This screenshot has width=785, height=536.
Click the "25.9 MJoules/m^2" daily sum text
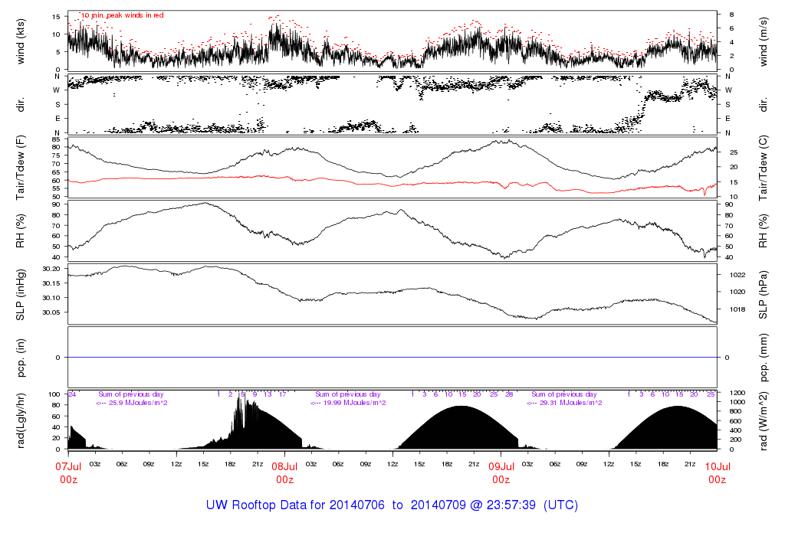pyautogui.click(x=133, y=403)
